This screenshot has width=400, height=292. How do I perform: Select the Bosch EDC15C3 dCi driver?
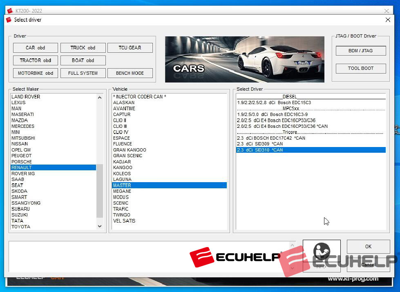click(x=311, y=103)
